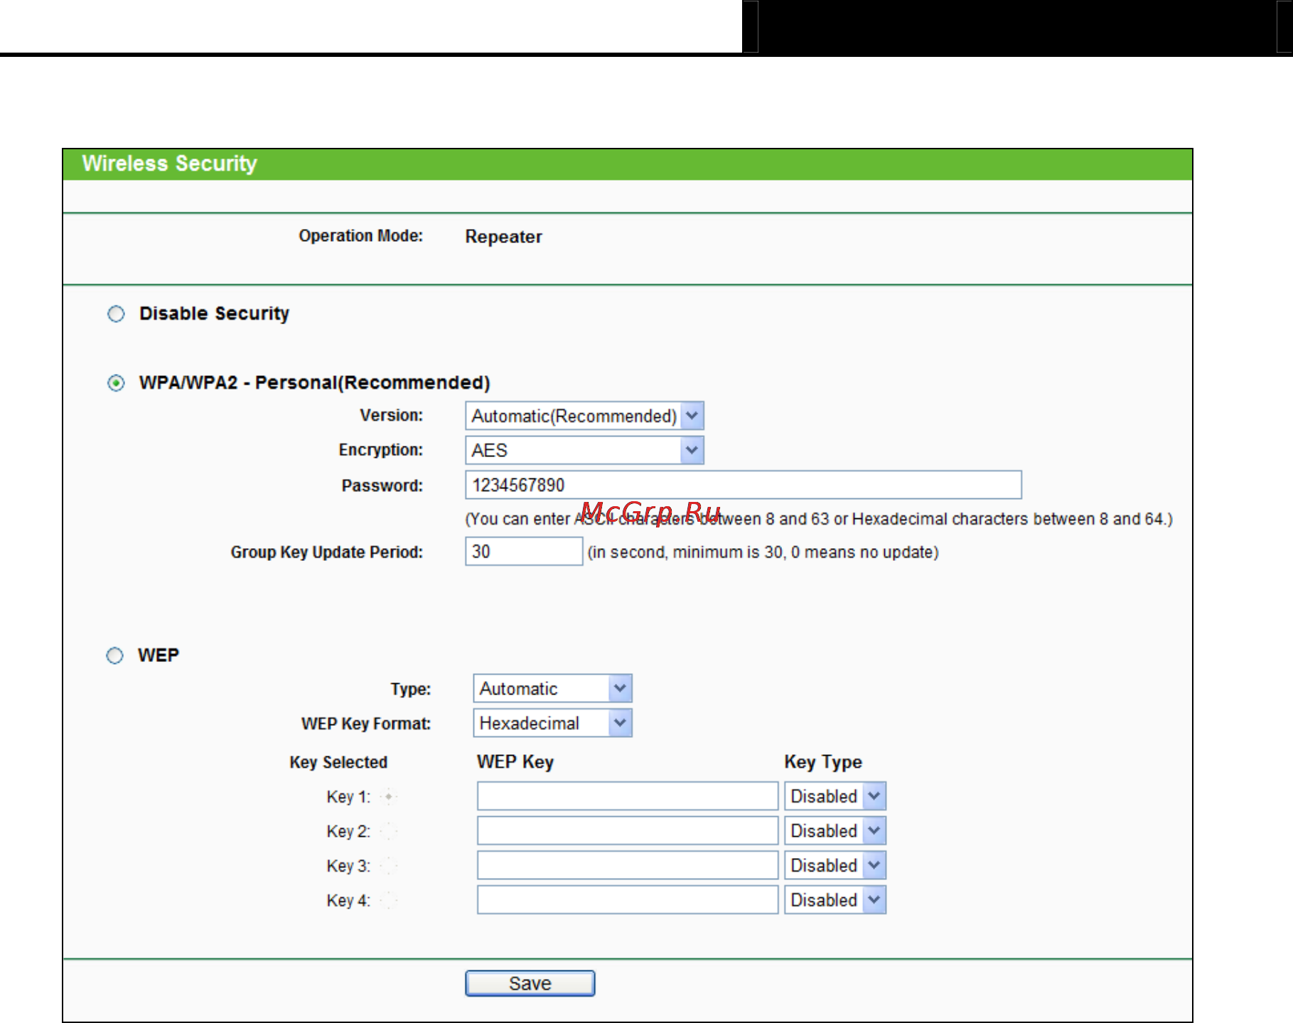Click the 'Key Selected' column heading
This screenshot has width=1293, height=1023.
[338, 762]
